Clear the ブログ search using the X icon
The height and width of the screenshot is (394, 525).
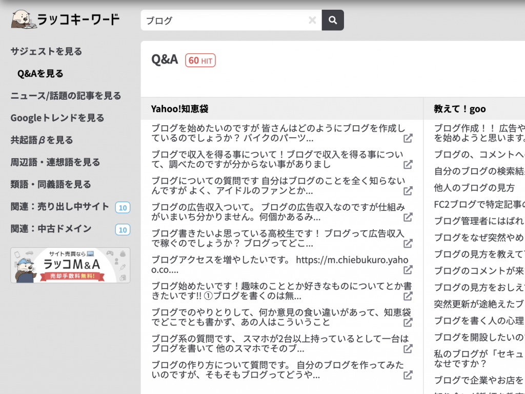click(312, 20)
